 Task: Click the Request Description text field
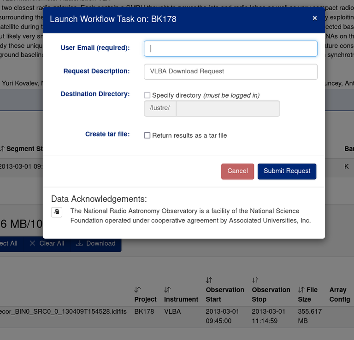[x=230, y=71]
